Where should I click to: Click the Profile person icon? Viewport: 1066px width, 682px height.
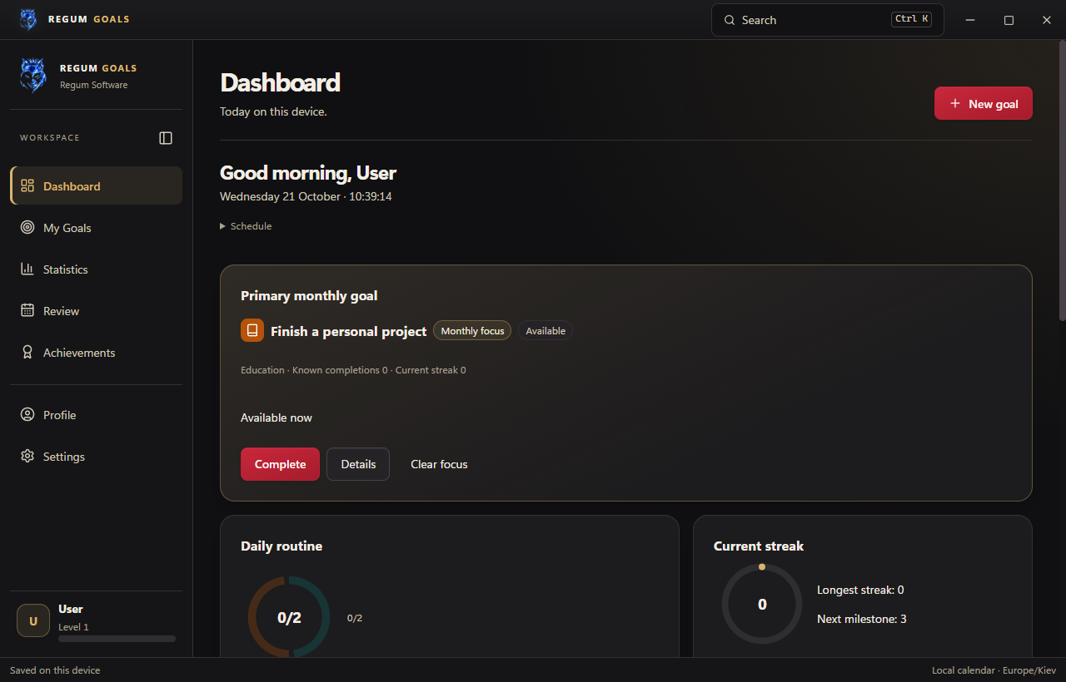(x=27, y=414)
